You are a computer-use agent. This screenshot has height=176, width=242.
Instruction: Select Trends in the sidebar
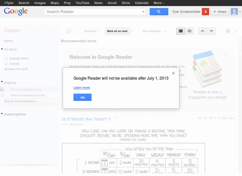tap(14, 64)
